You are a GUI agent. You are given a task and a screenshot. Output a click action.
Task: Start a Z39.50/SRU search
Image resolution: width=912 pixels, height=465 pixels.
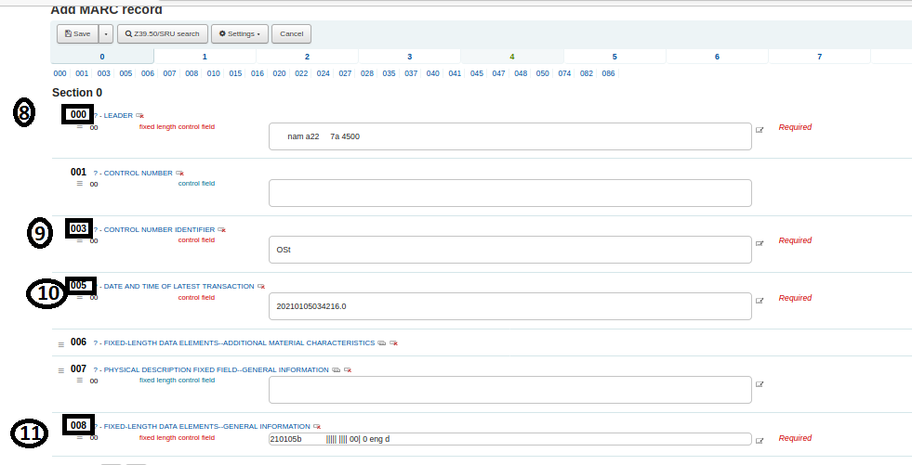tap(163, 33)
